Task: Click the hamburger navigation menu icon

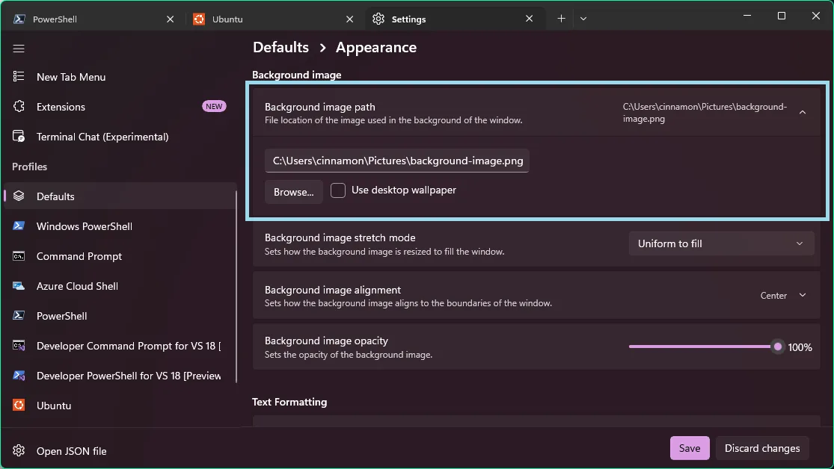Action: click(19, 49)
